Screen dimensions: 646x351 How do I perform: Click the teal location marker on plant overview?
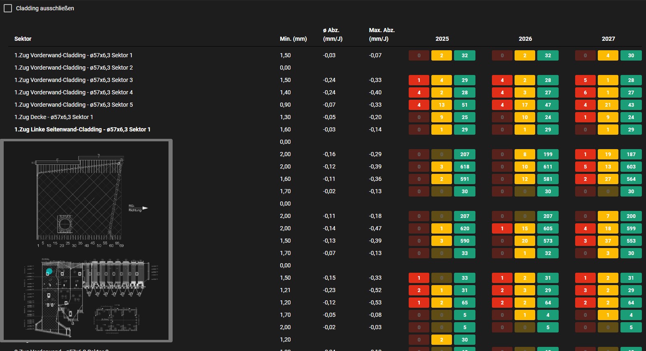[x=49, y=271]
